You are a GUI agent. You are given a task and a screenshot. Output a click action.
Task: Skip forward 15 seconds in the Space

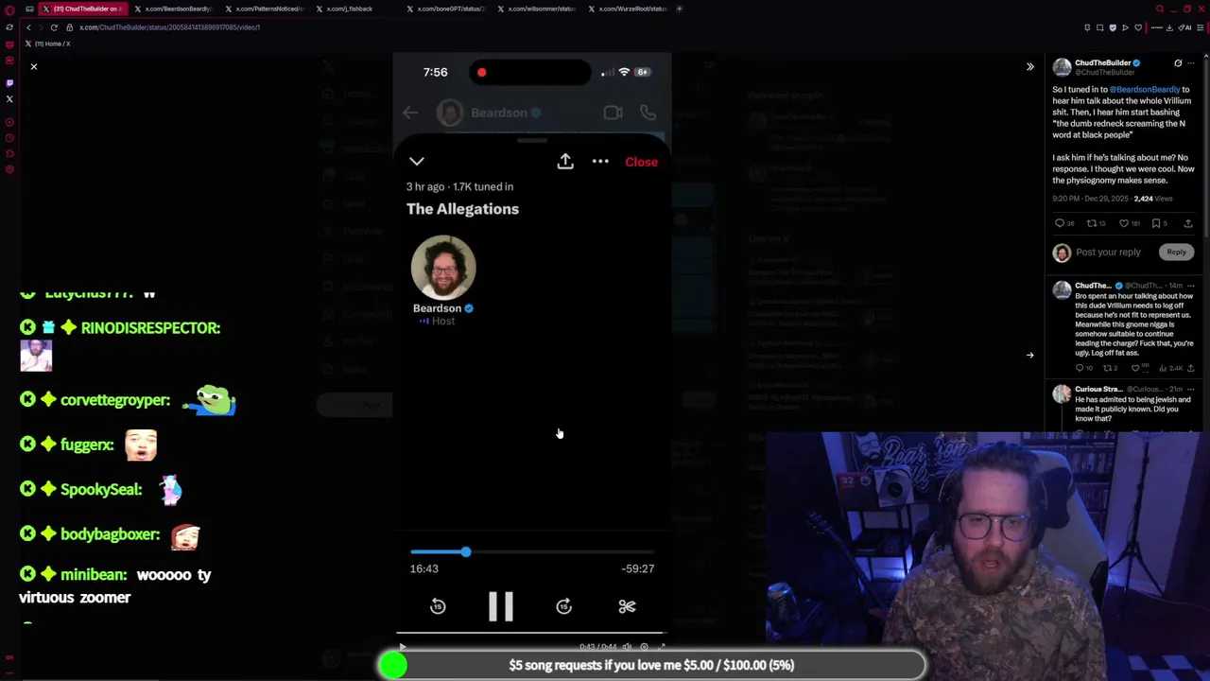coord(564,606)
